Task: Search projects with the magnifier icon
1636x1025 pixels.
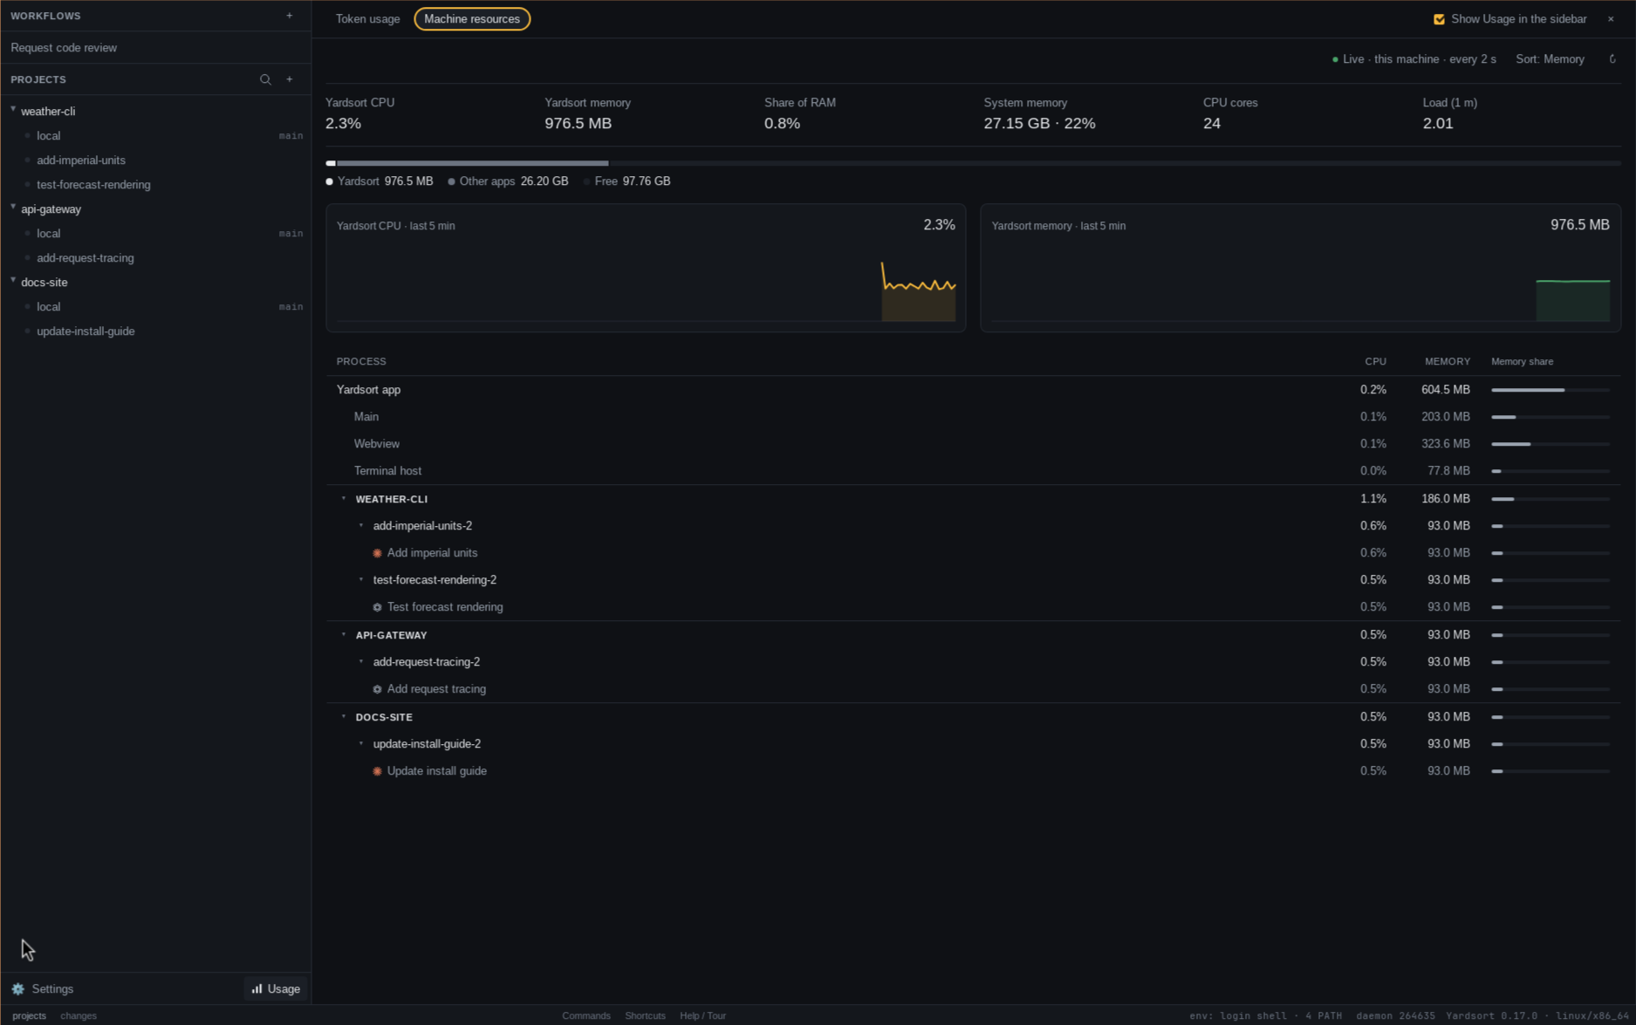Action: pos(265,79)
